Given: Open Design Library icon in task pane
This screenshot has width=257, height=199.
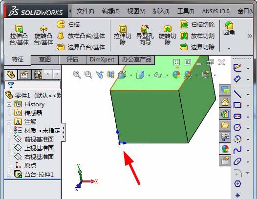Looking at the screenshot, I should pyautogui.click(x=225, y=114).
